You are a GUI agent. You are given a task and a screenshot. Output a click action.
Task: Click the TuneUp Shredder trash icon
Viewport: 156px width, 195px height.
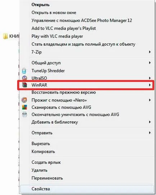24,71
